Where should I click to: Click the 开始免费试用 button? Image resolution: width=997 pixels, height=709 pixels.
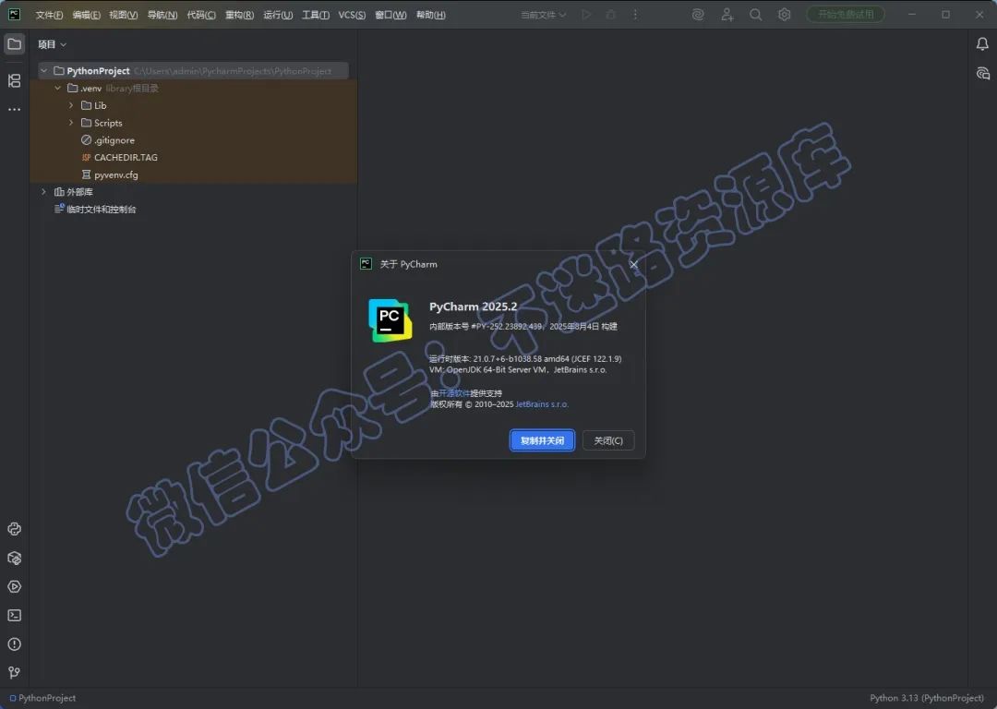click(x=846, y=14)
